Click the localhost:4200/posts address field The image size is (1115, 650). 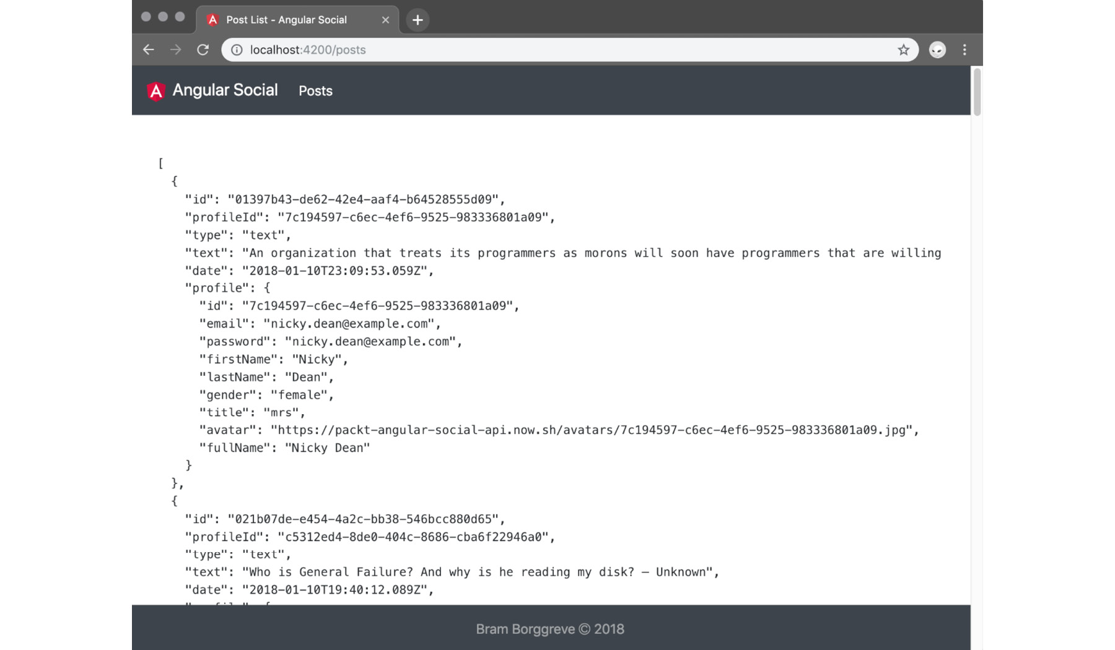570,50
